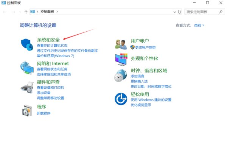Open 备份和还原(Windows 7) link

pos(56,56)
